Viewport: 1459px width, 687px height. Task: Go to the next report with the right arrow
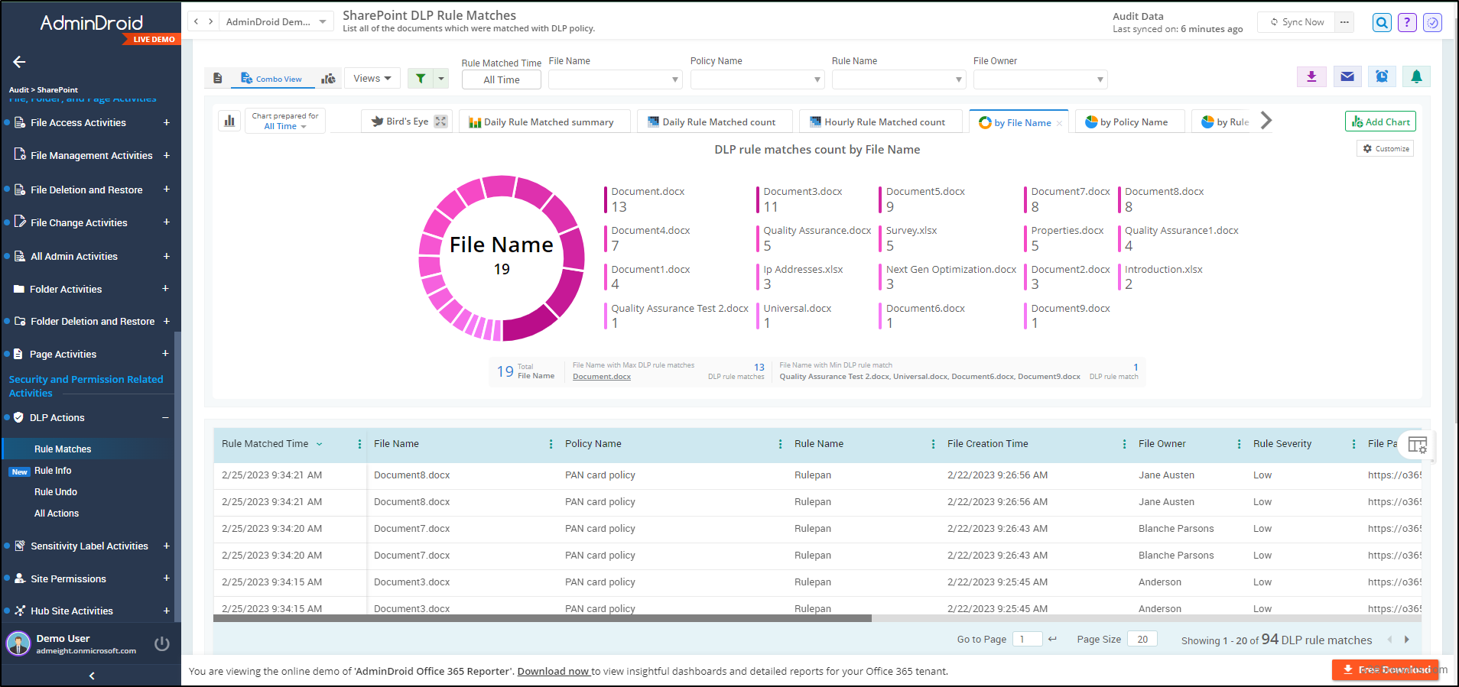point(210,21)
